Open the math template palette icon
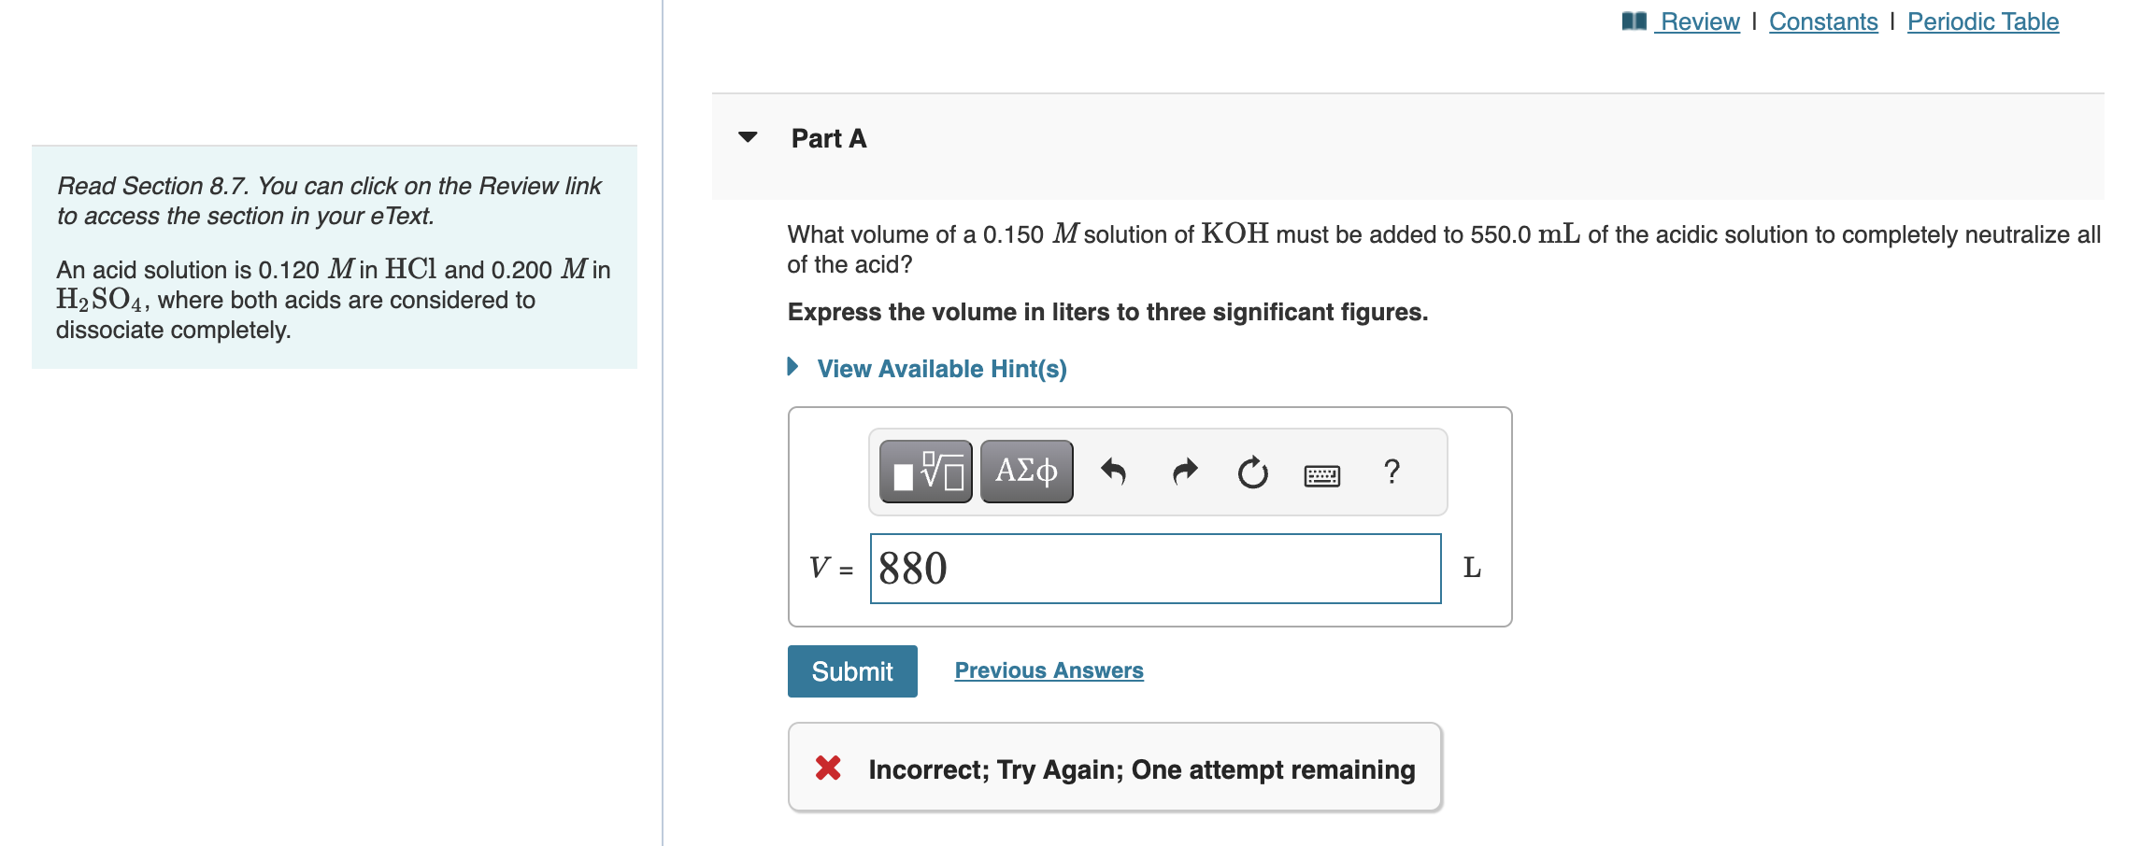The width and height of the screenshot is (2155, 846). tap(924, 472)
